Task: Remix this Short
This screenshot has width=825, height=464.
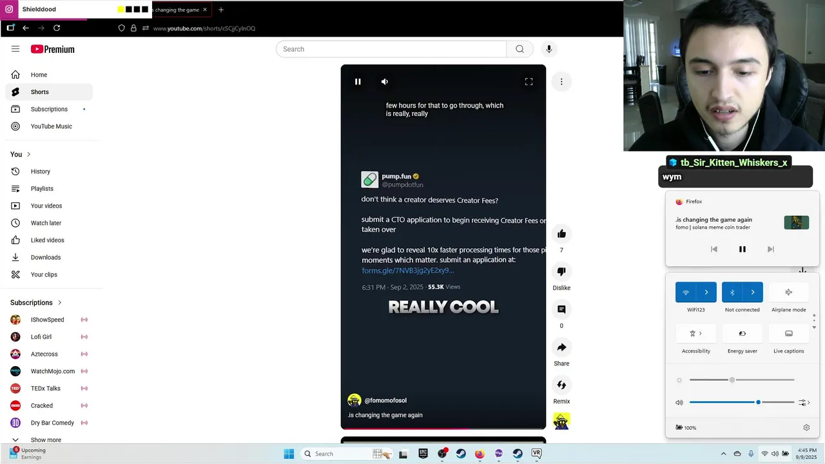Action: click(561, 385)
